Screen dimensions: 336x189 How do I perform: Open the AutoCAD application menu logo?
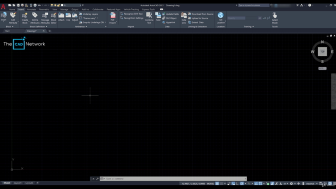tap(3, 6)
